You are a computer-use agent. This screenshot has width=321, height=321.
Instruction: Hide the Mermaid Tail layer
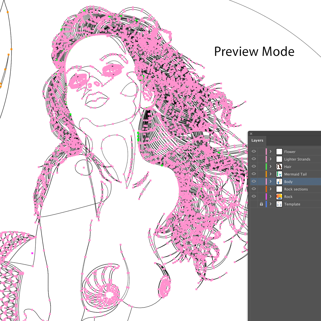254,174
